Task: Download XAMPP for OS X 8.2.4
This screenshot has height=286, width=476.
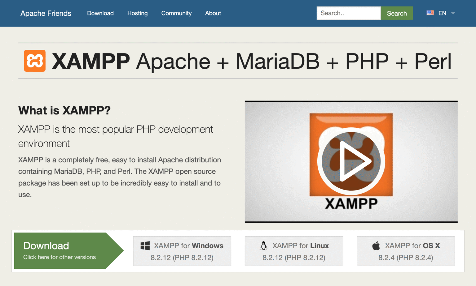Action: [406, 251]
